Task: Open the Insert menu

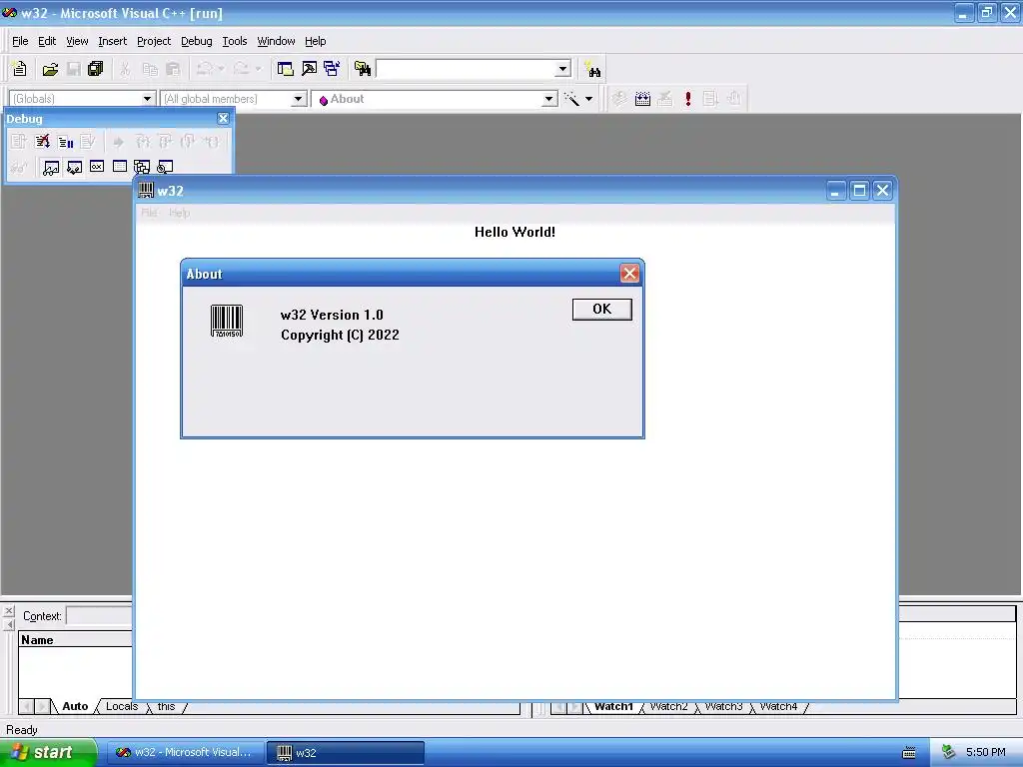Action: coord(112,41)
